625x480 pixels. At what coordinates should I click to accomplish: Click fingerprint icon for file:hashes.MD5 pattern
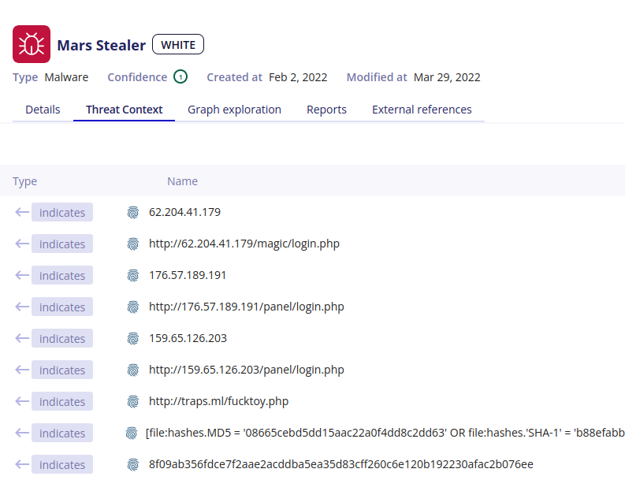pyautogui.click(x=132, y=433)
